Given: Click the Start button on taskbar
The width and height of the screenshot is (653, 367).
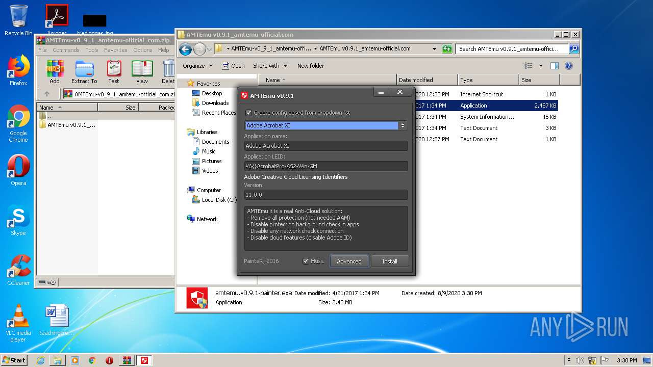Looking at the screenshot, I should click(14, 360).
